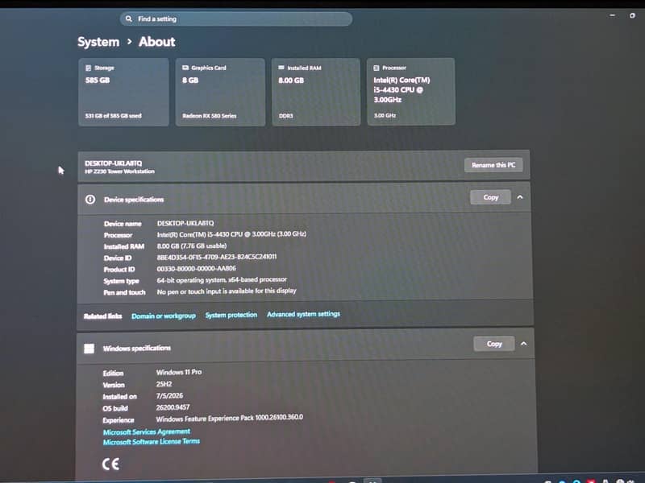This screenshot has height=483, width=645.
Task: Open the Microsoft Services Agreement link
Action: [x=147, y=431]
